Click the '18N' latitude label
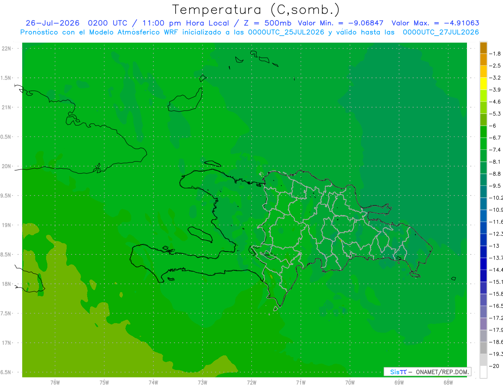This screenshot has width=503, height=388. (x=7, y=284)
